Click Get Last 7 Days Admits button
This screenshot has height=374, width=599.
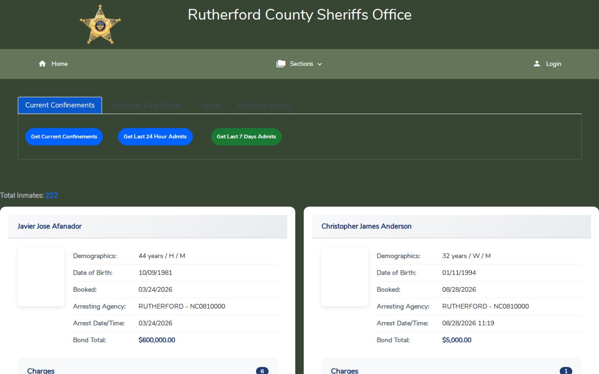coord(246,137)
